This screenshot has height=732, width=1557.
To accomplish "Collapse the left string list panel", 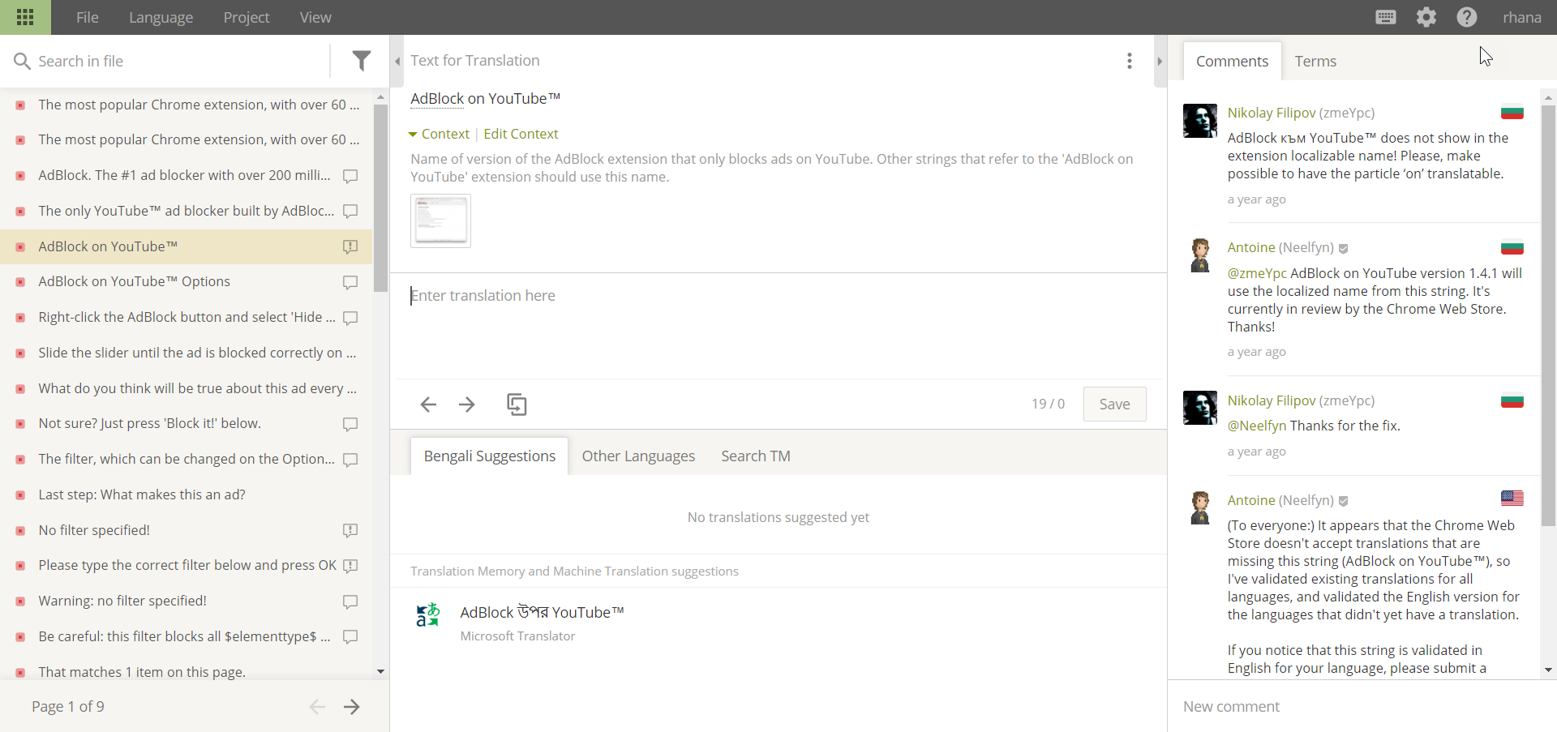I will (x=397, y=61).
